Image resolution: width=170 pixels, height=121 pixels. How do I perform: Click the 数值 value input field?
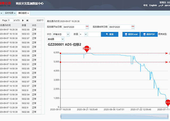94,34
